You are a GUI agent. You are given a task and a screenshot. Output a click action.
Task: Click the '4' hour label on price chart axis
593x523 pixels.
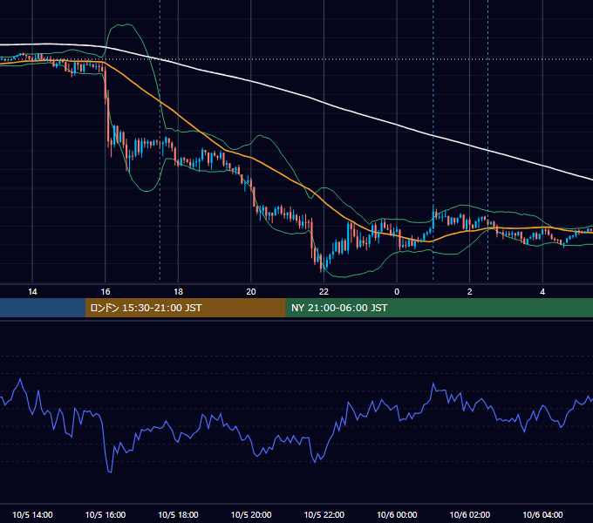point(542,292)
